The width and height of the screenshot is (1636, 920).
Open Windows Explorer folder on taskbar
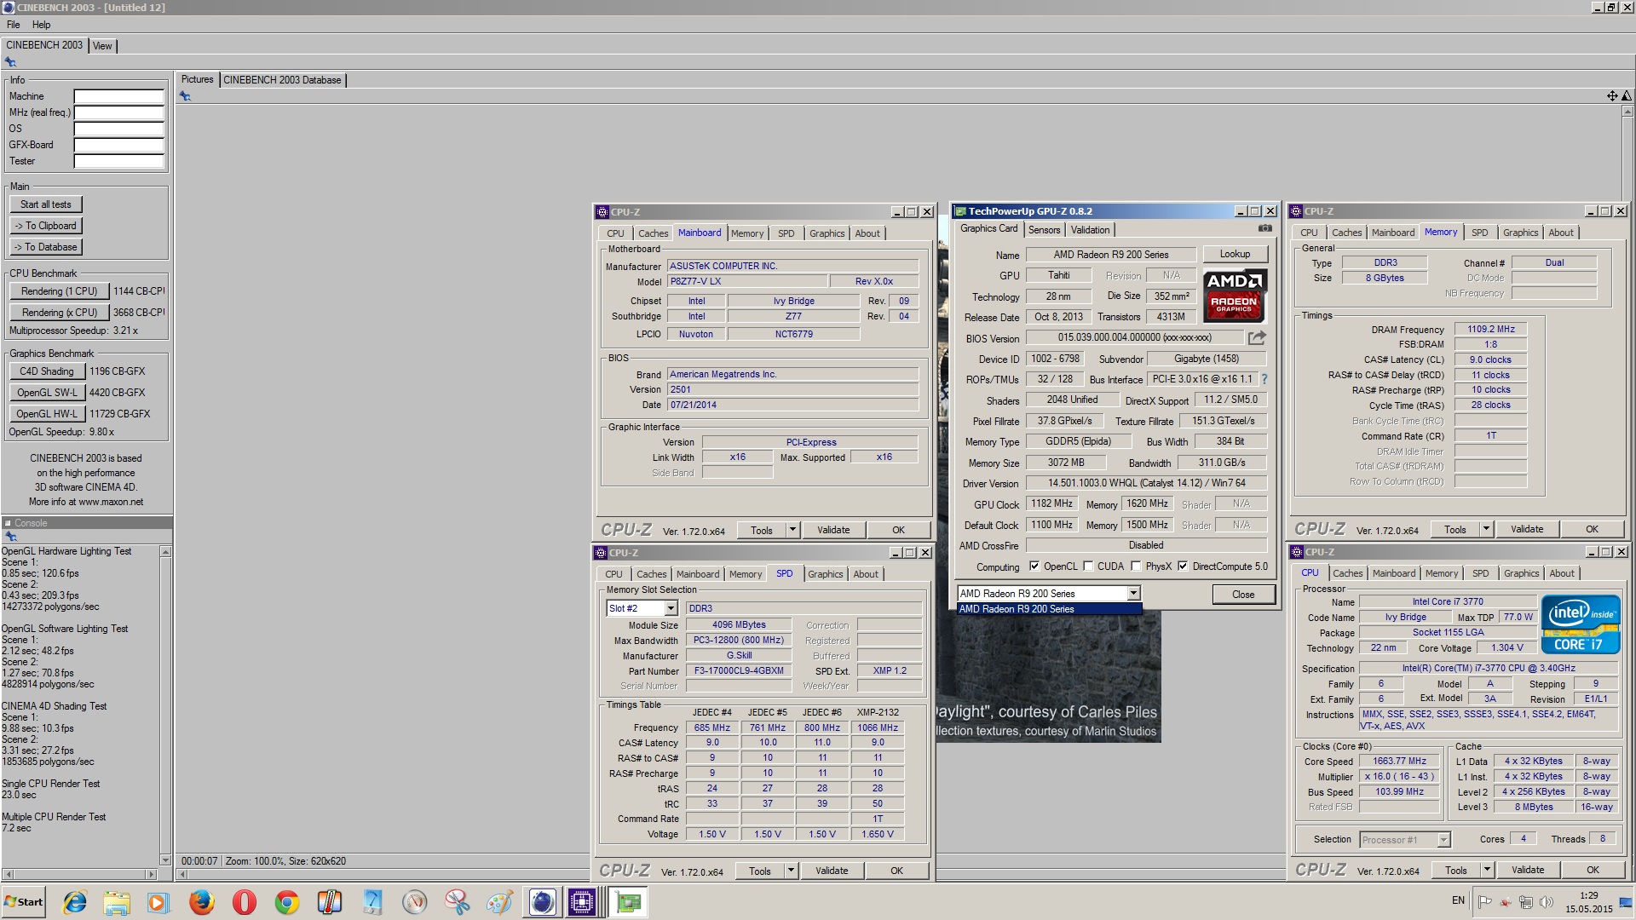pyautogui.click(x=117, y=902)
